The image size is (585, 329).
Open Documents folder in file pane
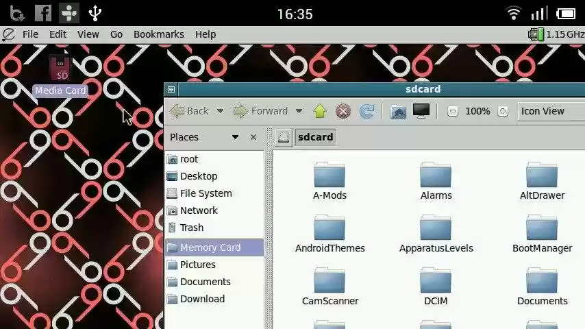(x=542, y=287)
